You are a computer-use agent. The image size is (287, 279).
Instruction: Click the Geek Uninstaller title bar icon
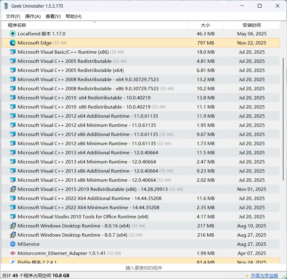(6, 6)
